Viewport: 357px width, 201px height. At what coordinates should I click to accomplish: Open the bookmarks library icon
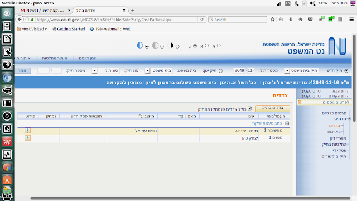[x=281, y=20]
